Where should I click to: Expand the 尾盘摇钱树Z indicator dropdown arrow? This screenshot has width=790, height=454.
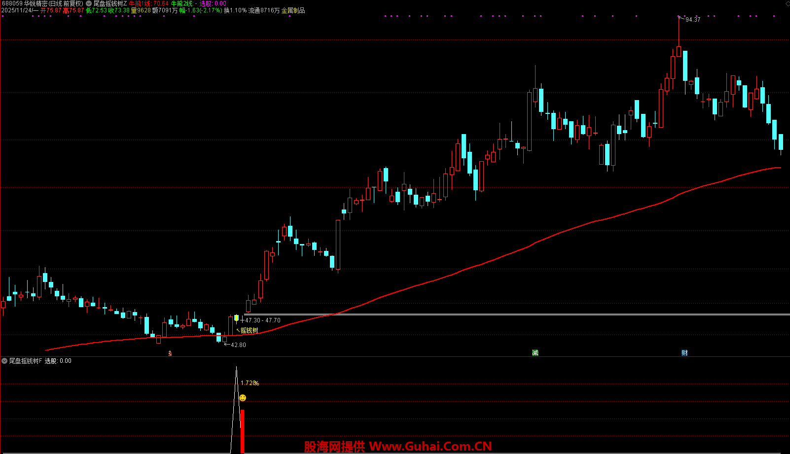click(89, 3)
